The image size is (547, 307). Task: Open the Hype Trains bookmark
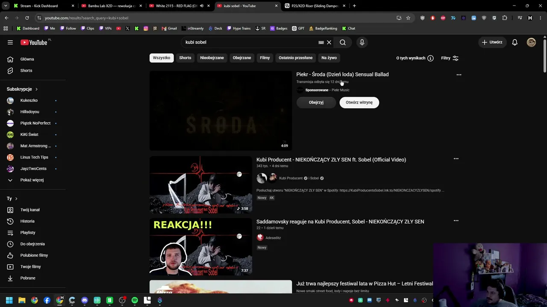238,29
